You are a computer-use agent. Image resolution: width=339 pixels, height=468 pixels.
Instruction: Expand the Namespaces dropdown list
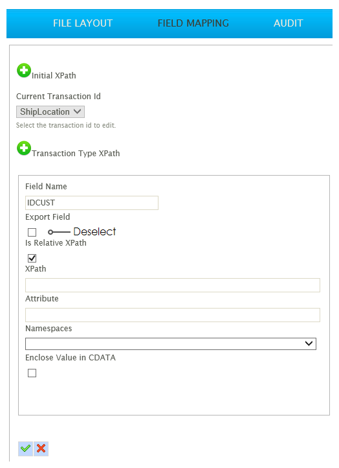click(171, 344)
